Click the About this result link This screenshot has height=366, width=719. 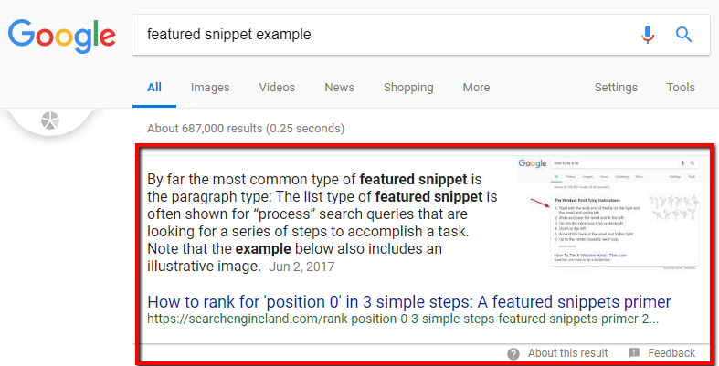567,353
